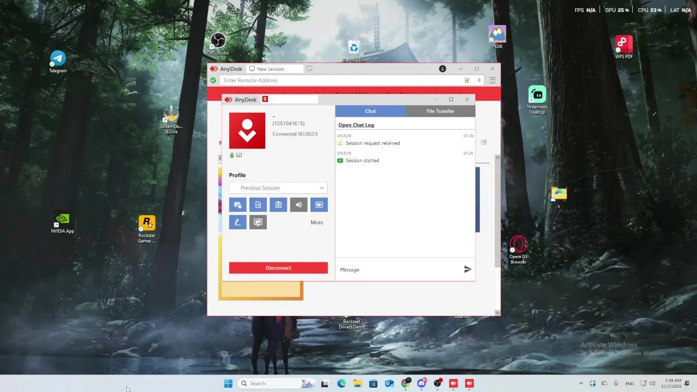This screenshot has height=392, width=697.
Task: Toggle clipboard access permission button
Action: click(x=278, y=205)
